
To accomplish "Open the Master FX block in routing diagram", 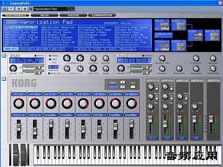I will coord(212,35).
